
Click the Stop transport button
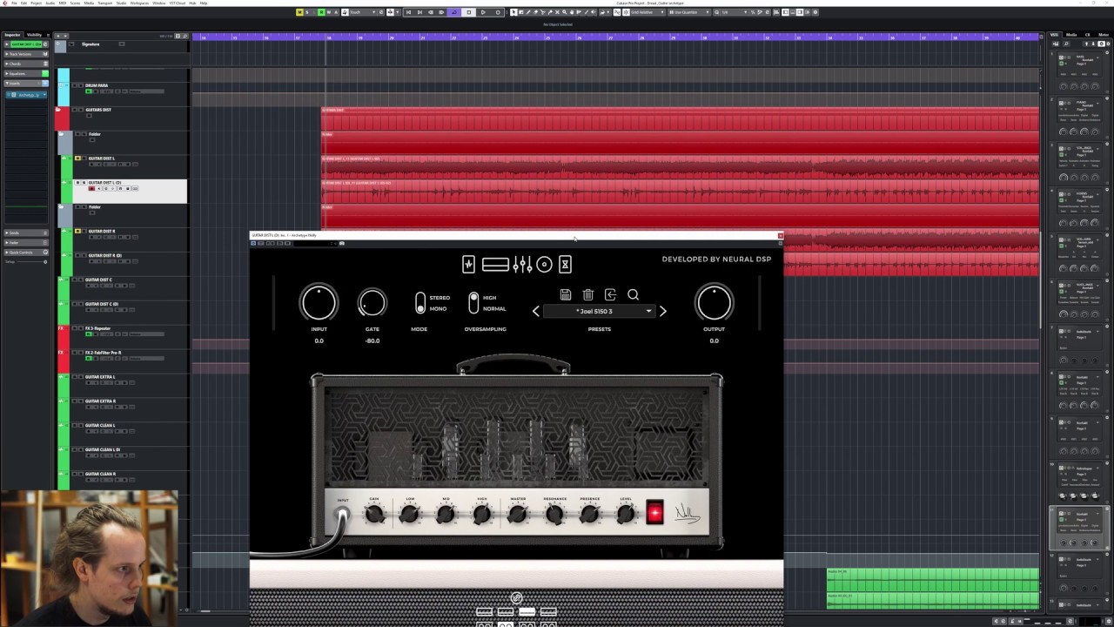(469, 12)
